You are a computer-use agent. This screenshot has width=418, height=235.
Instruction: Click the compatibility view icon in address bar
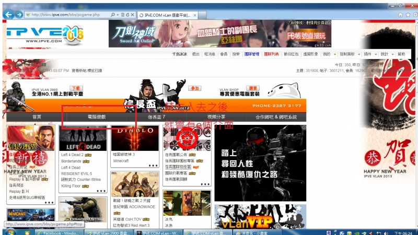123,15
